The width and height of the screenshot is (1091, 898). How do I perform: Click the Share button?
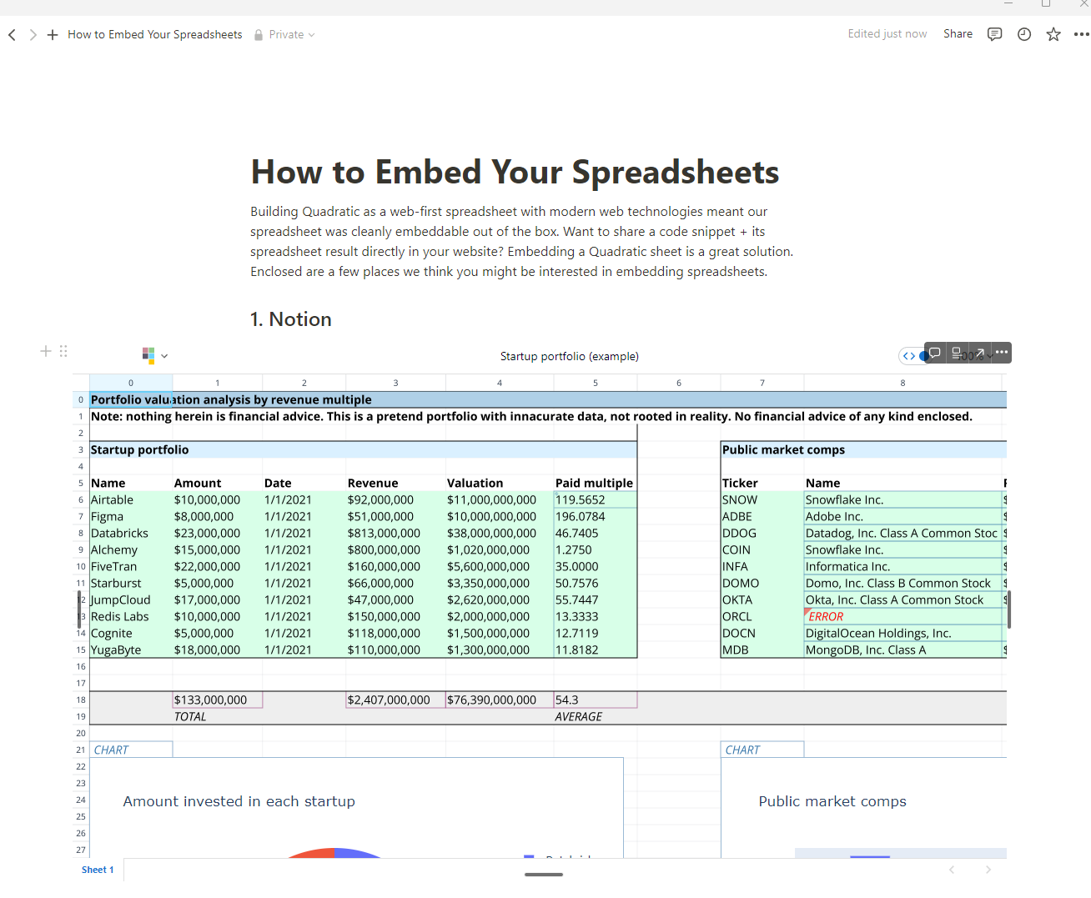point(958,34)
